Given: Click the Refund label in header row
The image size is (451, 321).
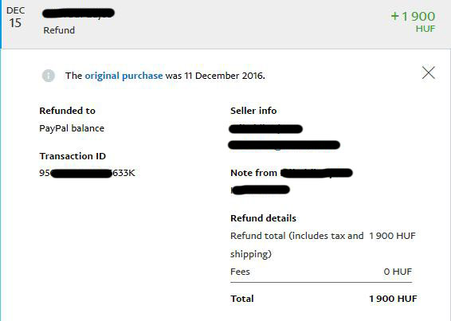Looking at the screenshot, I should pos(59,30).
